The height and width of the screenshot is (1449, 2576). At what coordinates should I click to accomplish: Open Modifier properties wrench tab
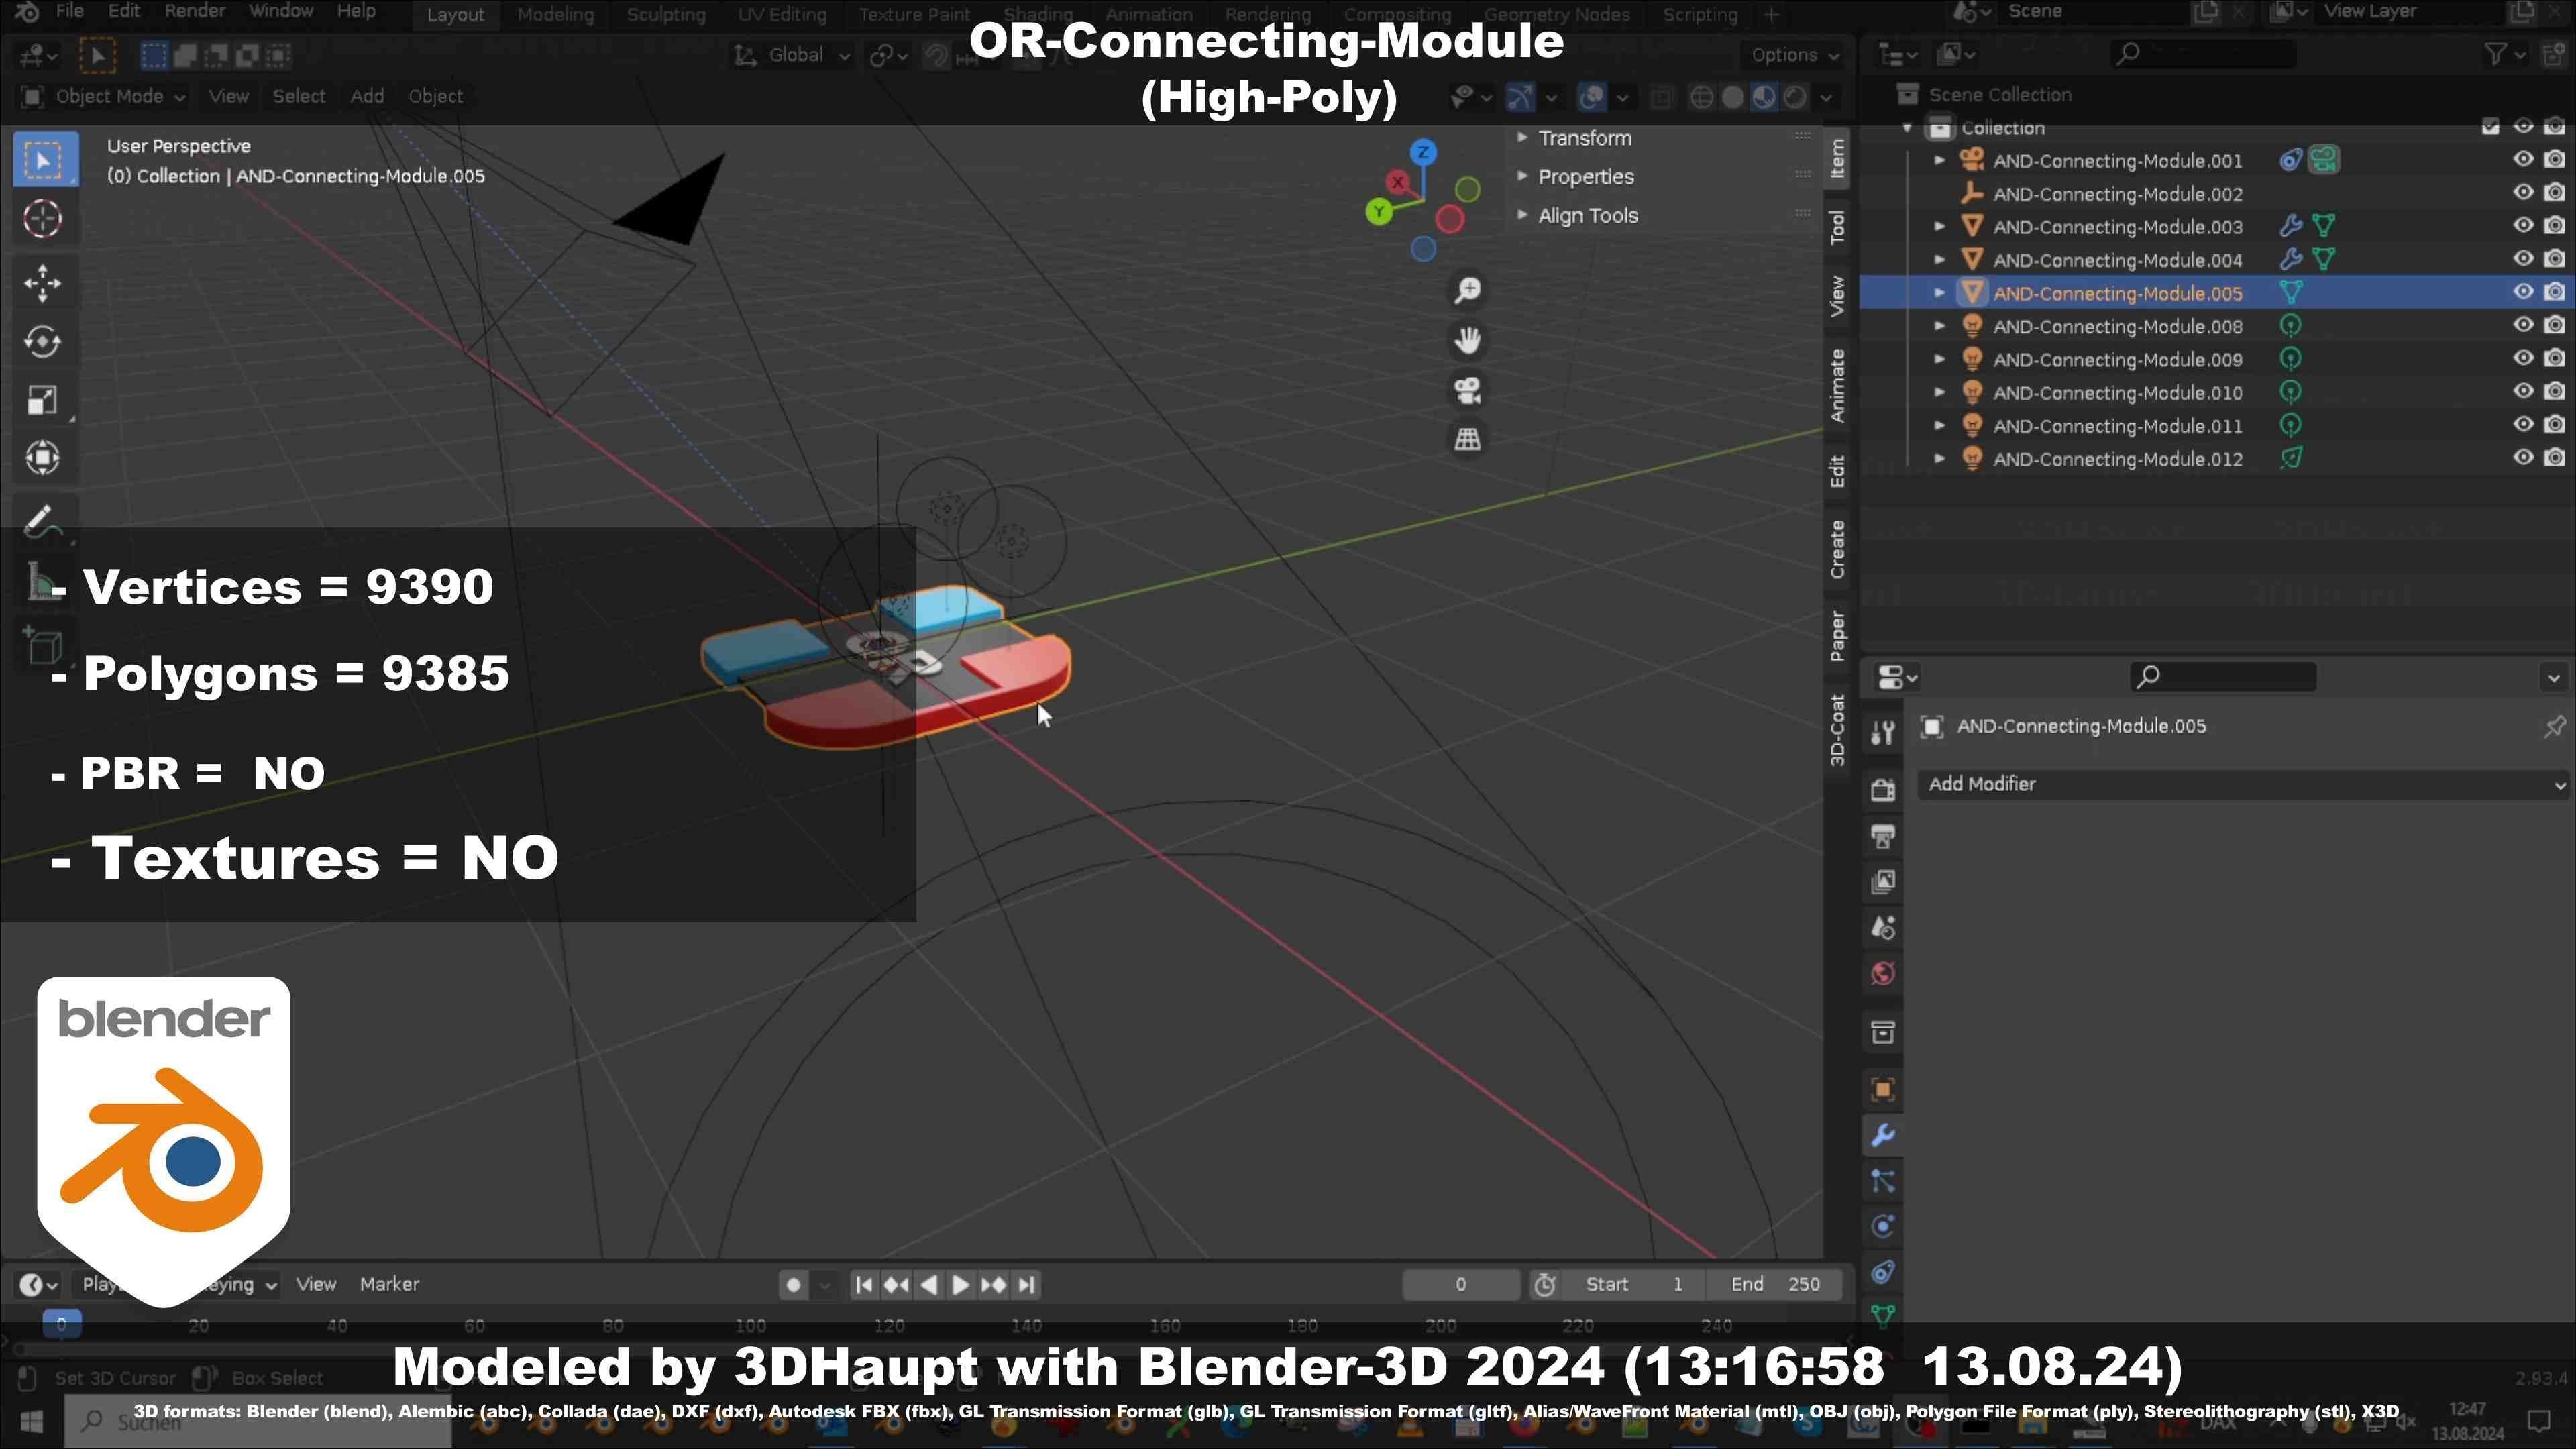click(x=1883, y=1136)
